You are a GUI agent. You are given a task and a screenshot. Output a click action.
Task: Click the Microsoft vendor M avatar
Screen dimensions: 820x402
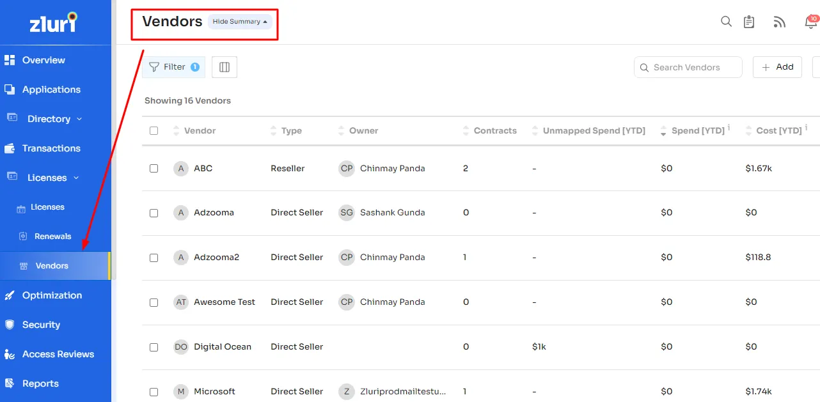[x=181, y=391]
